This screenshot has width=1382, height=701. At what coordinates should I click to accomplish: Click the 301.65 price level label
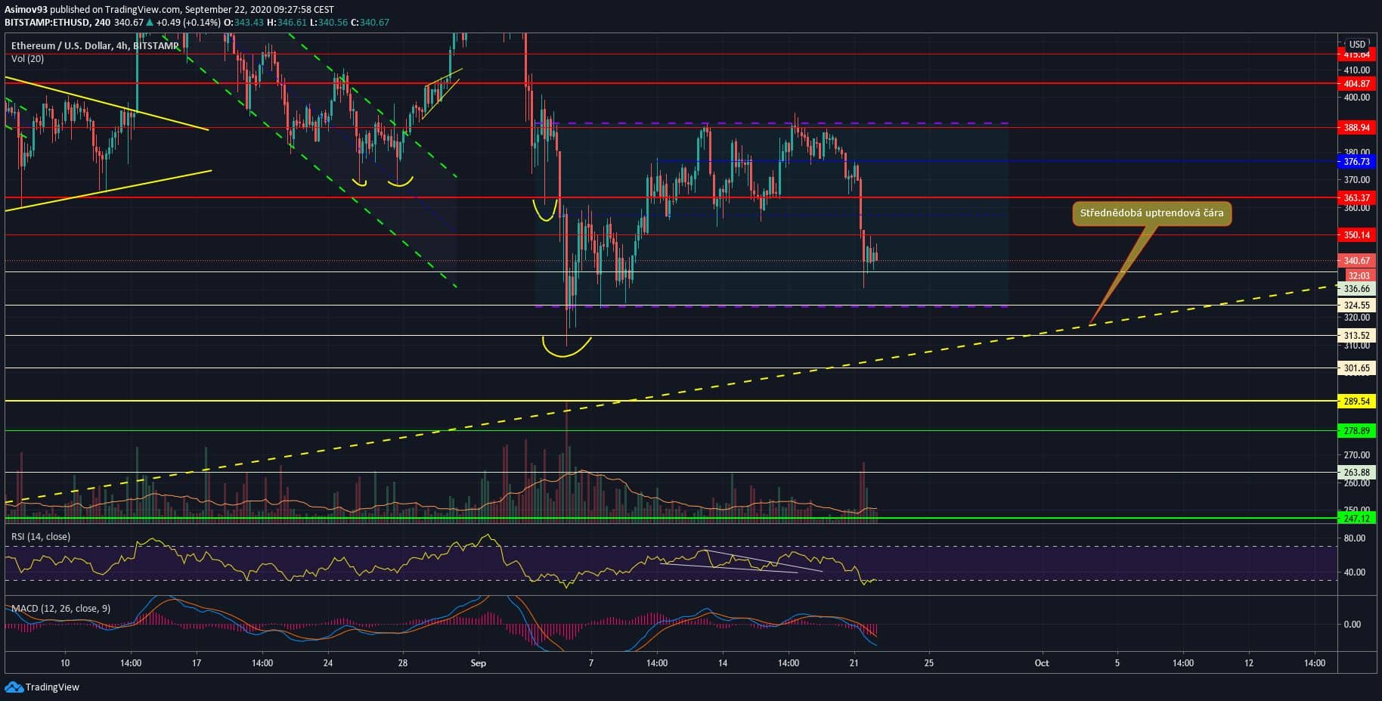coord(1356,368)
